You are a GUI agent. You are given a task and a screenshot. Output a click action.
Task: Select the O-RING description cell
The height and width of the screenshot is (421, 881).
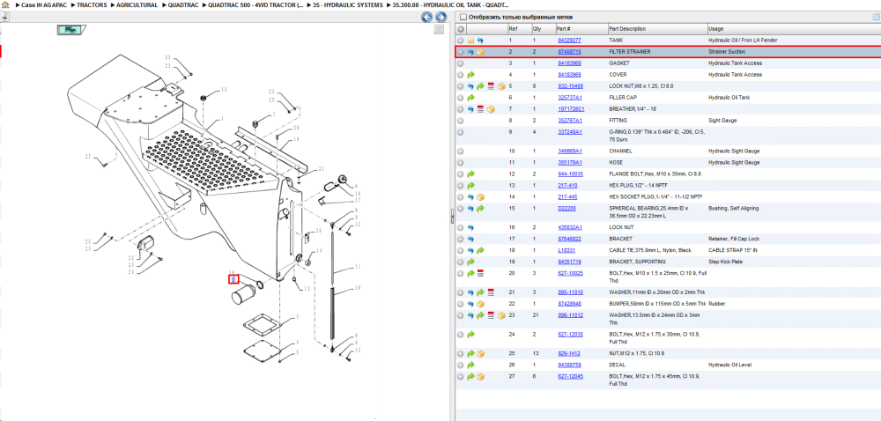click(657, 136)
